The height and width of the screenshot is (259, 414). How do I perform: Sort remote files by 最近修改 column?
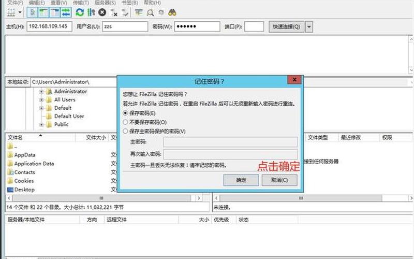(x=359, y=137)
